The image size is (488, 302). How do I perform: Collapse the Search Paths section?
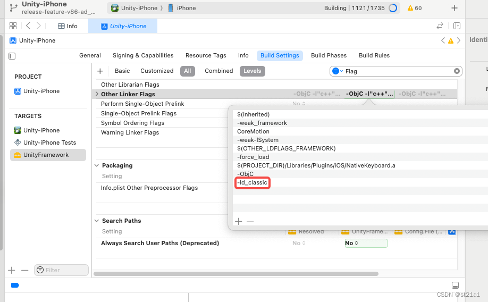click(97, 221)
